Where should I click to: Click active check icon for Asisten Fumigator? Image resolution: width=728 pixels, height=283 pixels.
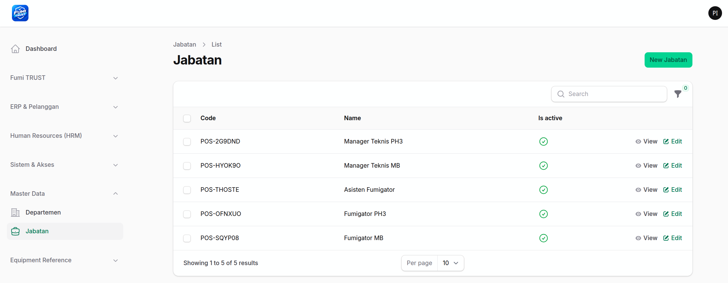(543, 190)
